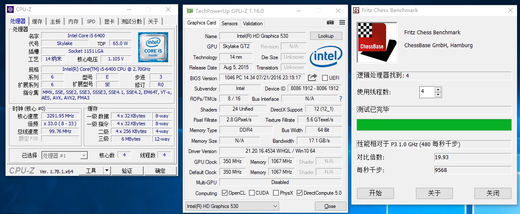520x214 pixels.
Task: Click the green benchmark progress bar
Action: point(434,125)
